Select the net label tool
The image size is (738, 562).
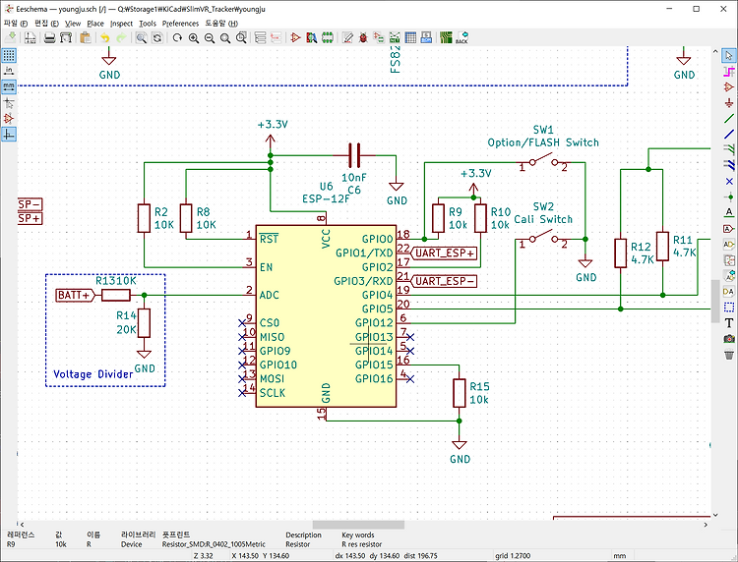[728, 212]
